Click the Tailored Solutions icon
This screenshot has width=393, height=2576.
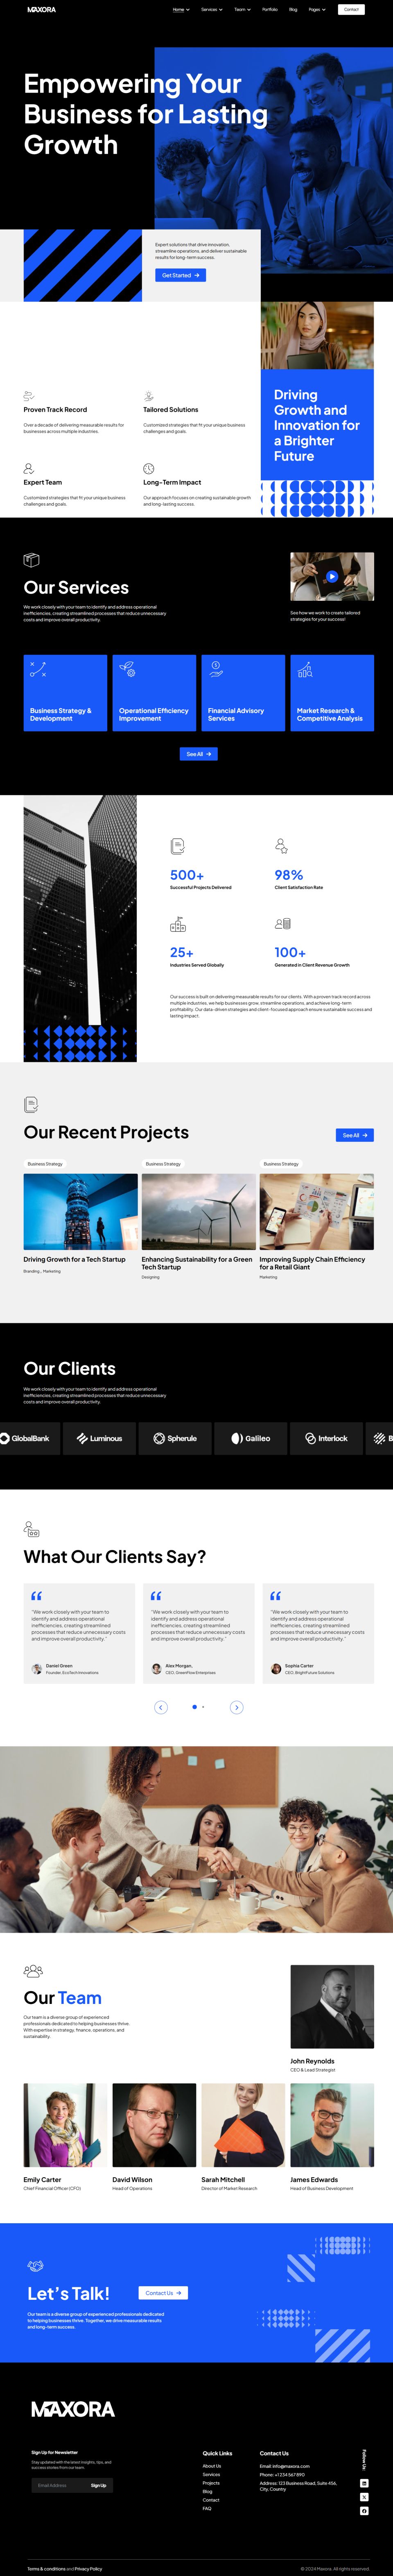(148, 396)
